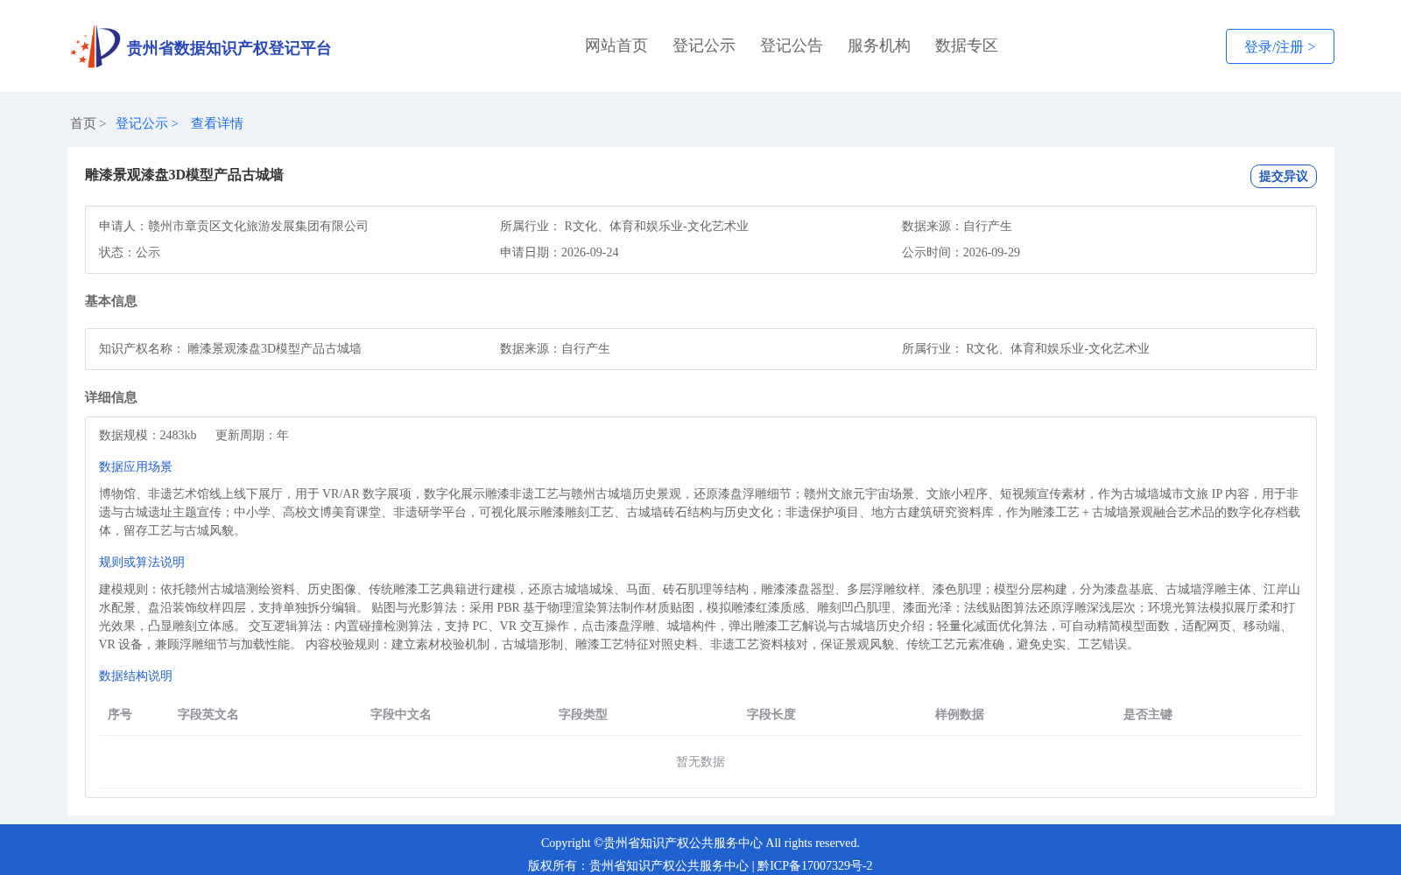Viewport: 1401px width, 875px height.
Task: Click the 状态：公示 text
Action: click(130, 253)
